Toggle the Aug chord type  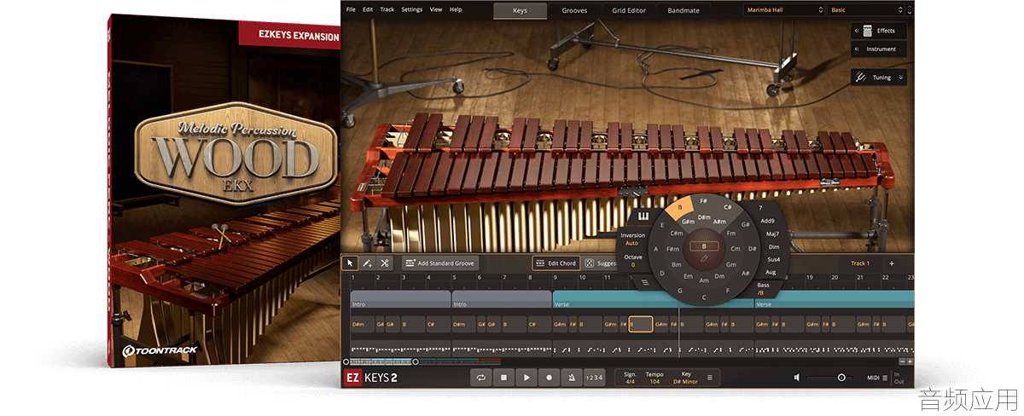[771, 272]
